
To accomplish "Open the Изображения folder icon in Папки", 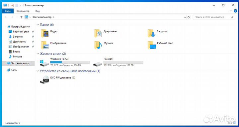I will [x=45, y=45].
